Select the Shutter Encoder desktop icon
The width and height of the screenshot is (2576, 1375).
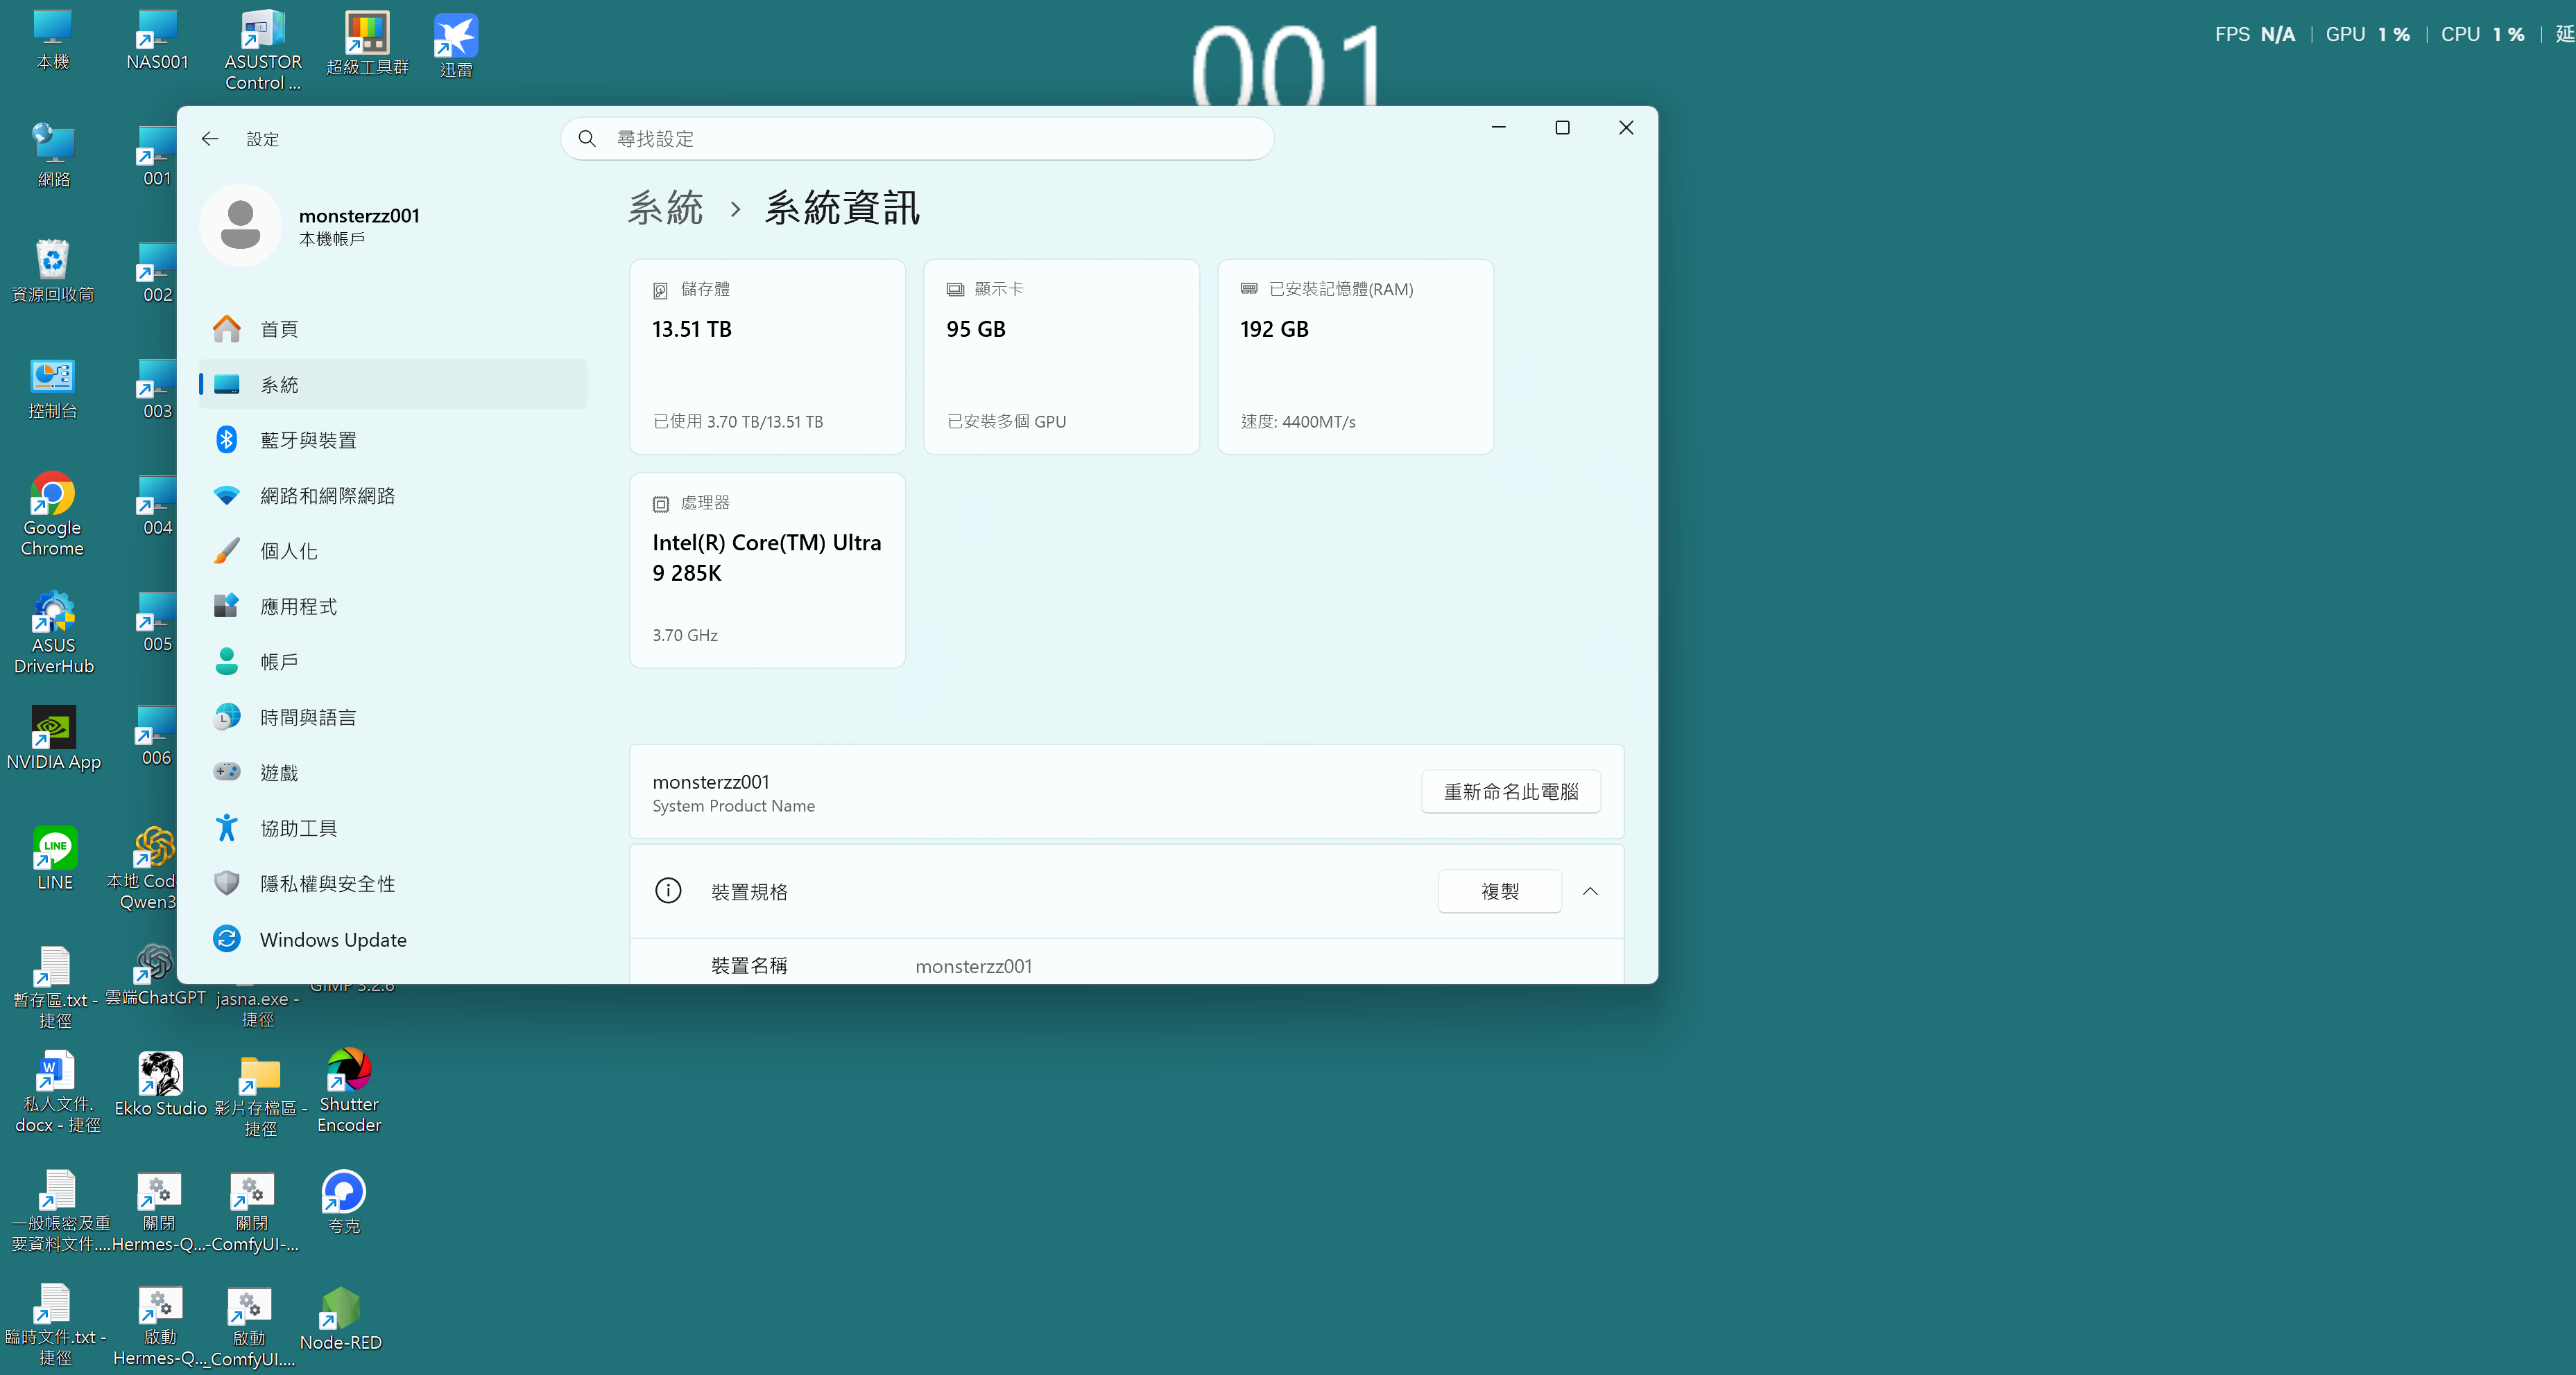(x=349, y=1092)
